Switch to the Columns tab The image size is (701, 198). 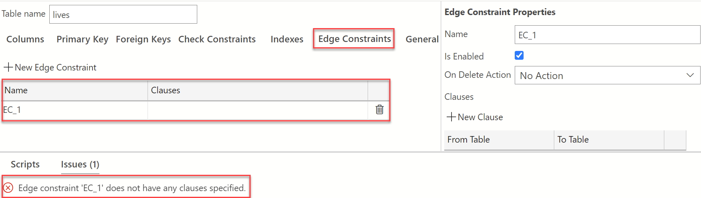[x=25, y=39]
